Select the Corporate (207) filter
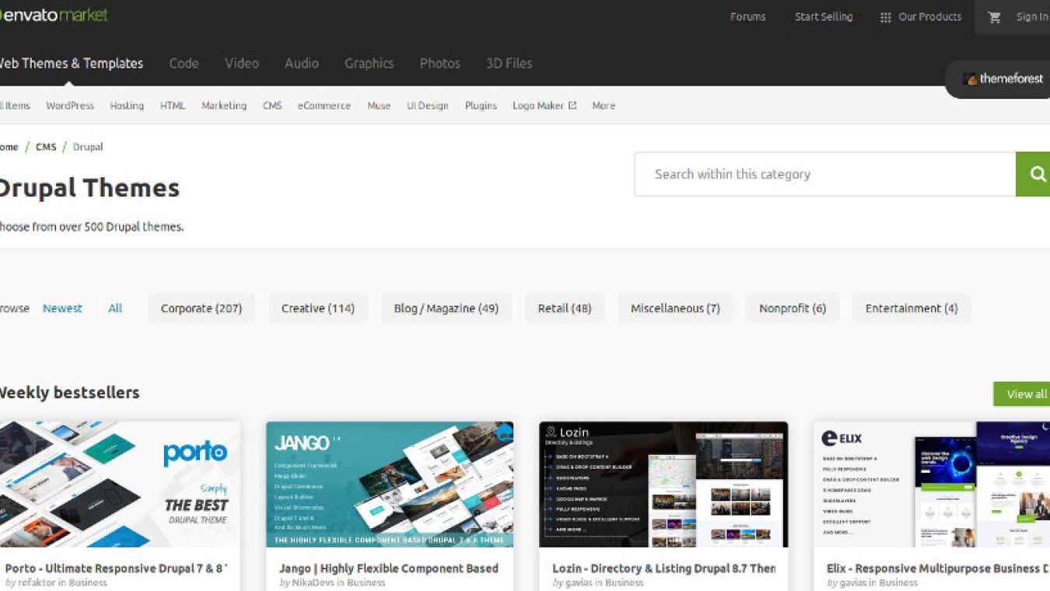Image resolution: width=1050 pixels, height=591 pixels. click(x=201, y=308)
